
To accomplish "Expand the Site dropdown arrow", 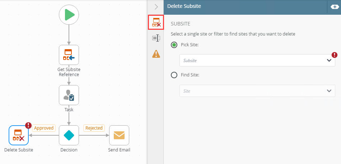I will [x=329, y=91].
